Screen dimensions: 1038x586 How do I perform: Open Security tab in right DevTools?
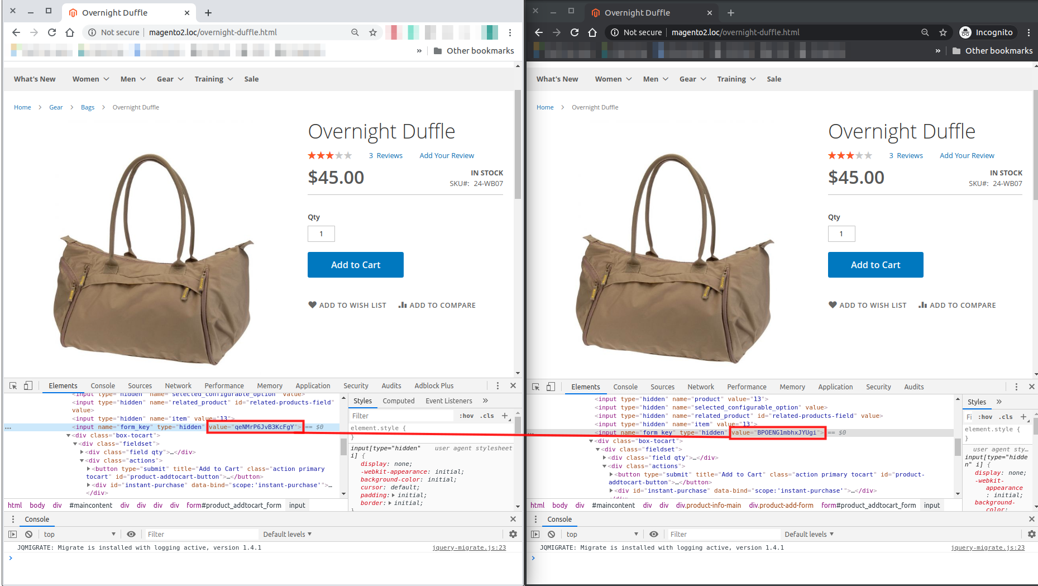coord(878,387)
